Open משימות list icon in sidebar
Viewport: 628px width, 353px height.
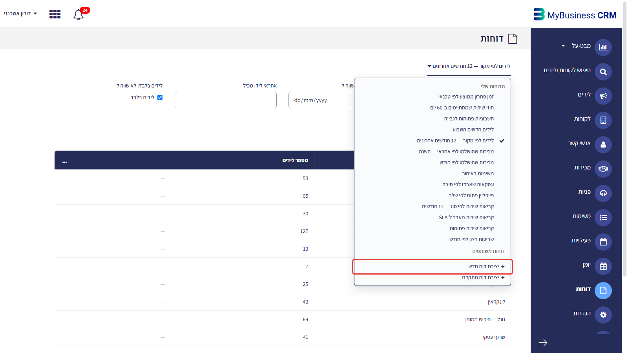(x=603, y=218)
